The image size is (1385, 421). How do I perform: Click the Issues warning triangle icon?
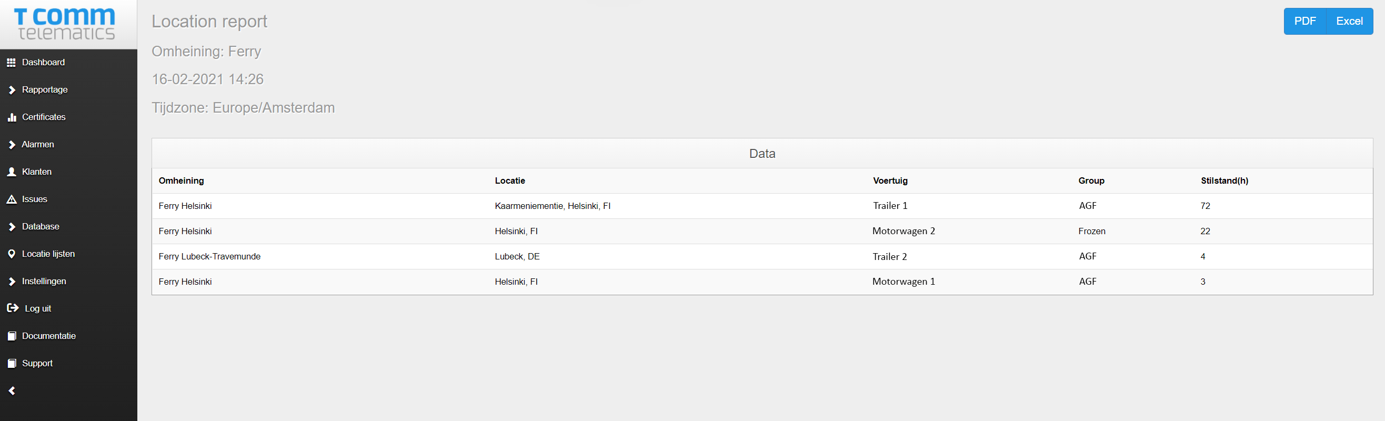11,199
